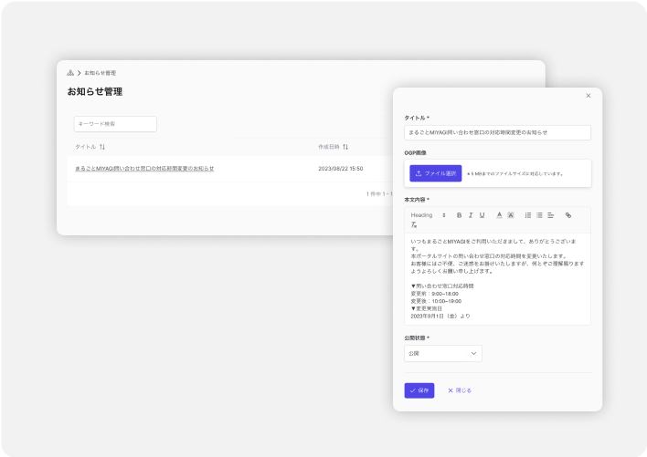Toggle bold formatting in editor toolbar
Screen dimensions: 647x457
point(460,215)
